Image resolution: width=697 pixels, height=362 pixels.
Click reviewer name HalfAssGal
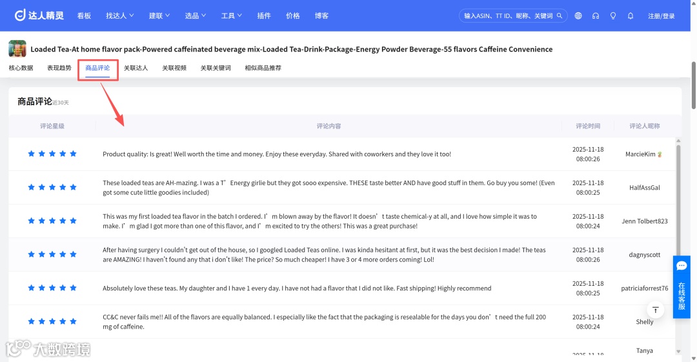[645, 188]
